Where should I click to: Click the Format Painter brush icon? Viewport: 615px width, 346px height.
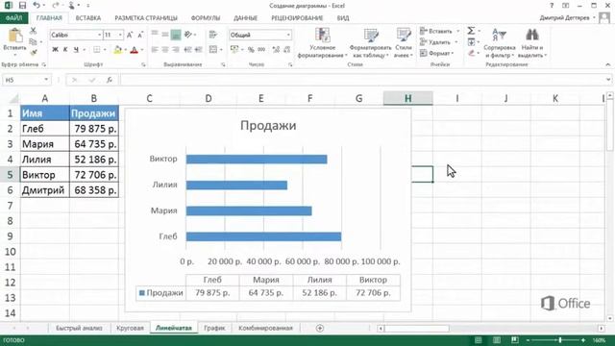(34, 52)
